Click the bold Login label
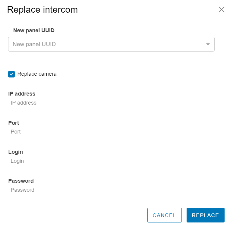The height and width of the screenshot is (230, 230). [16, 152]
